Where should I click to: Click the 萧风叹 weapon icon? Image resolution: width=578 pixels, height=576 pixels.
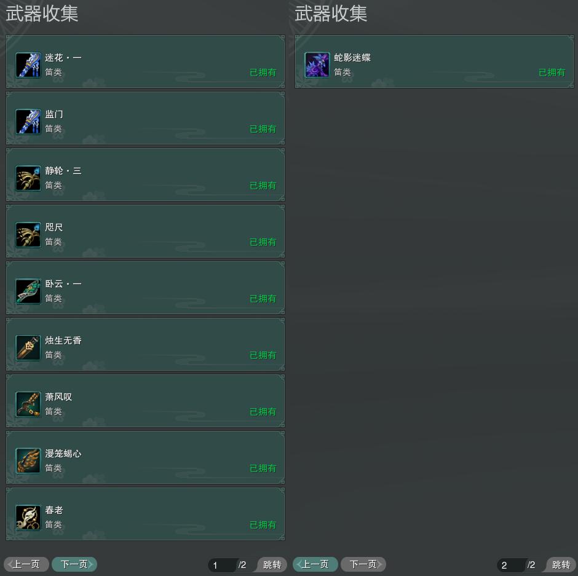tap(28, 404)
